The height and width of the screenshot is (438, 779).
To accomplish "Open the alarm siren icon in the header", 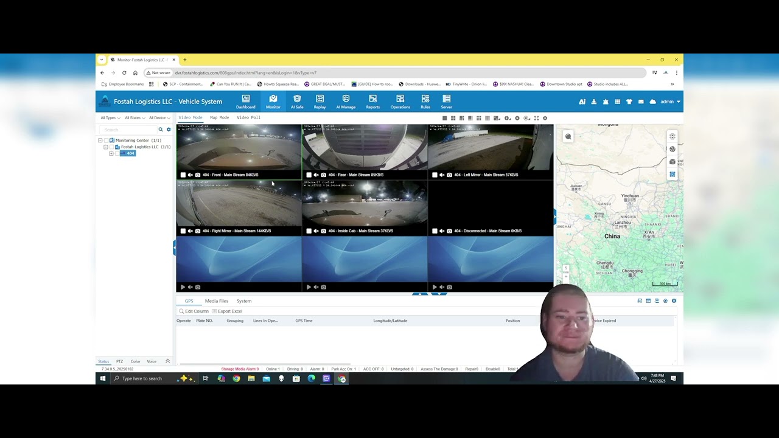I will 606,102.
